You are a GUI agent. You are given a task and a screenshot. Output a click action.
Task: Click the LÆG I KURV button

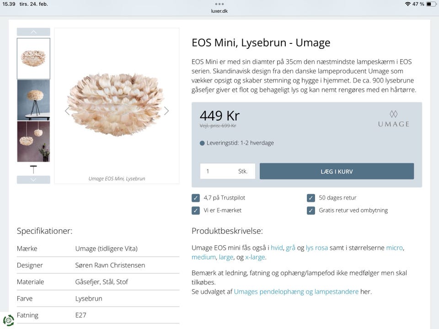tap(337, 171)
